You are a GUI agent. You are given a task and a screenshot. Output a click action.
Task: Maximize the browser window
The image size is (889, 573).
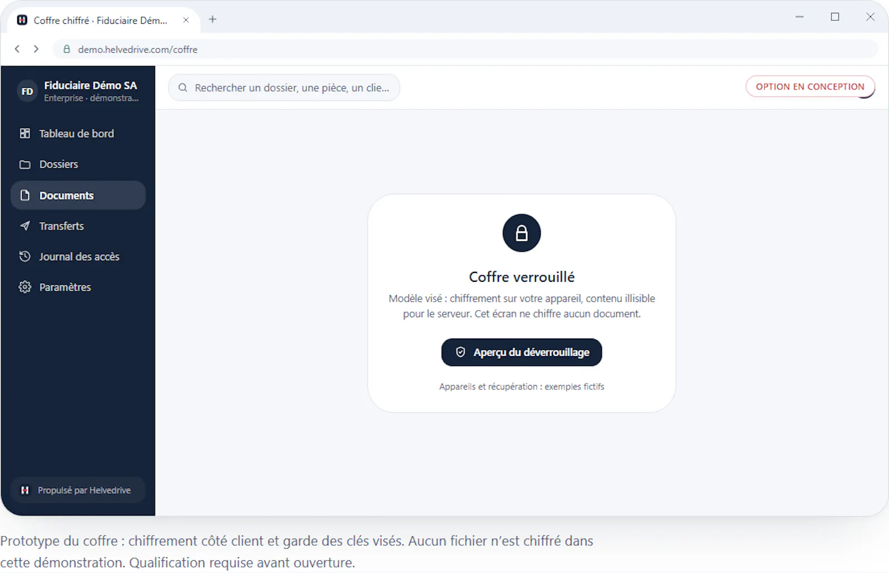835,17
